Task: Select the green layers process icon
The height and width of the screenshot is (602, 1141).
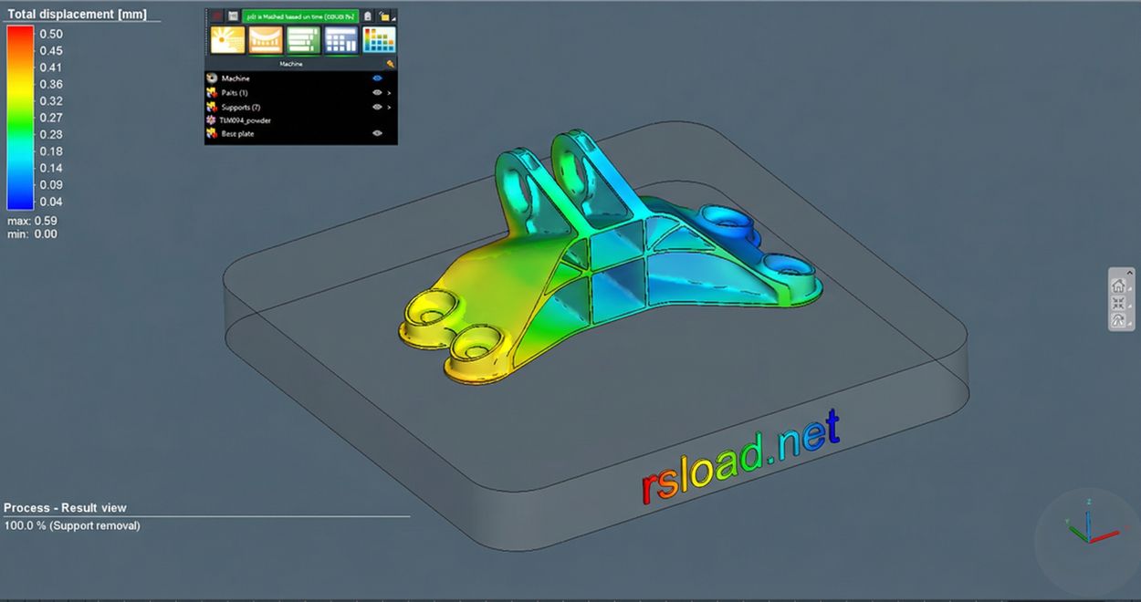Action: click(303, 39)
